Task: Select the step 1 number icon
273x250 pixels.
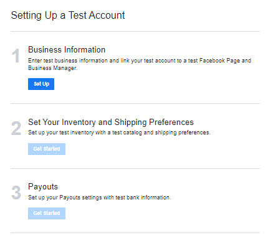Action: point(16,56)
